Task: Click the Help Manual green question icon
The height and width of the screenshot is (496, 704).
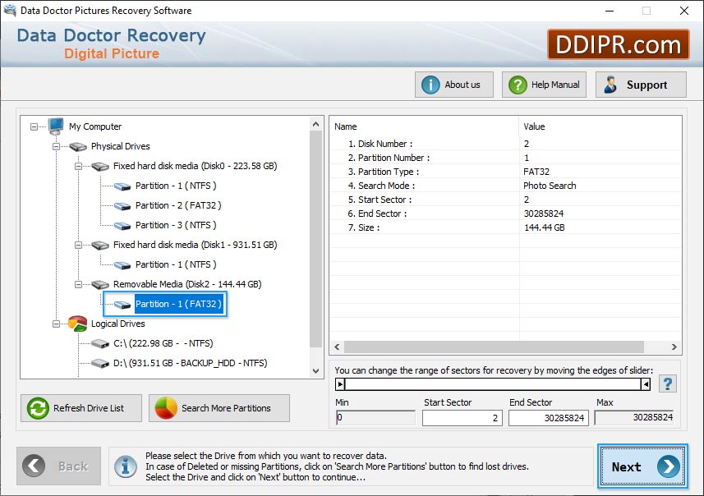Action: (x=517, y=84)
